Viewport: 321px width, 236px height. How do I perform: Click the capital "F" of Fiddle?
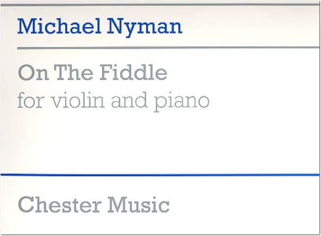point(106,73)
